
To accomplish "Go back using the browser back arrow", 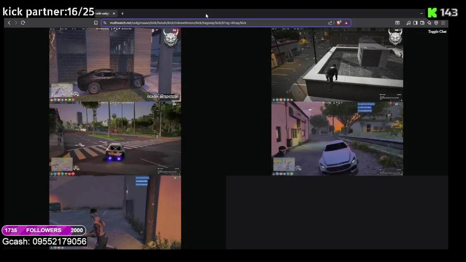I will pyautogui.click(x=9, y=23).
